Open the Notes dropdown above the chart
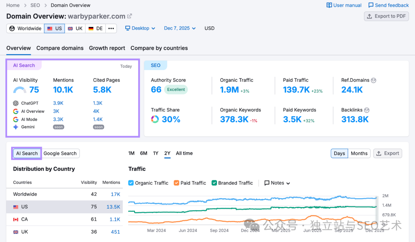Image resolution: width=415 pixels, height=242 pixels. [x=277, y=183]
